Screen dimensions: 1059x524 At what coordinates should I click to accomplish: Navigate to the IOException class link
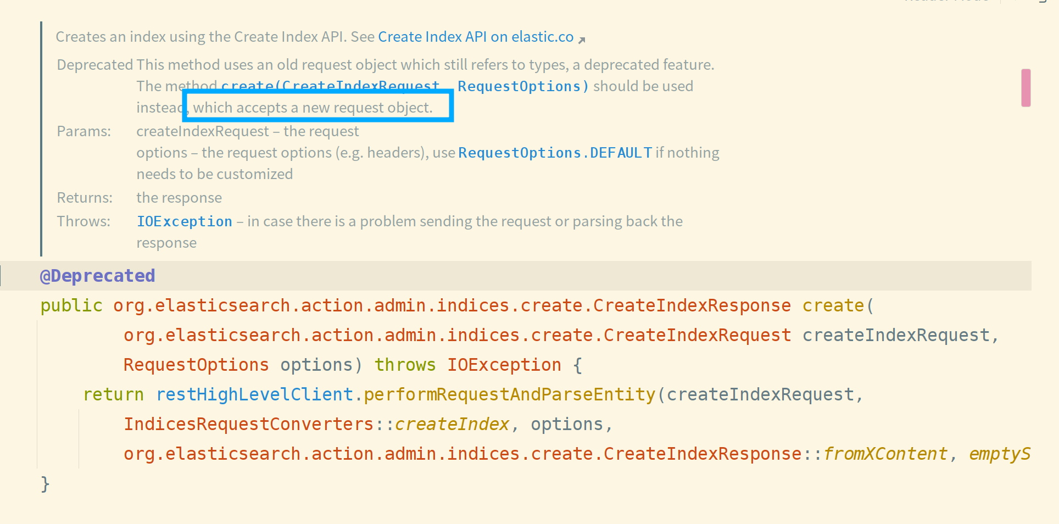[x=184, y=221]
